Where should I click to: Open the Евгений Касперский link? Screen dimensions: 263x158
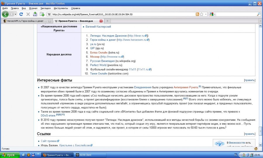pyautogui.click(x=98, y=27)
